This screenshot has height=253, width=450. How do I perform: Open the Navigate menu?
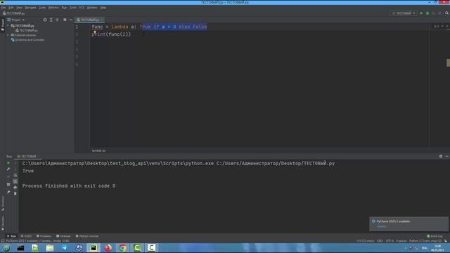30,8
